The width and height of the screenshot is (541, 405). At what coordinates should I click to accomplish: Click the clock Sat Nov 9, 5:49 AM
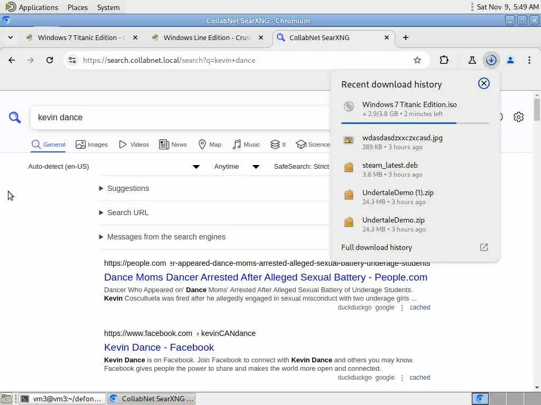coord(508,7)
